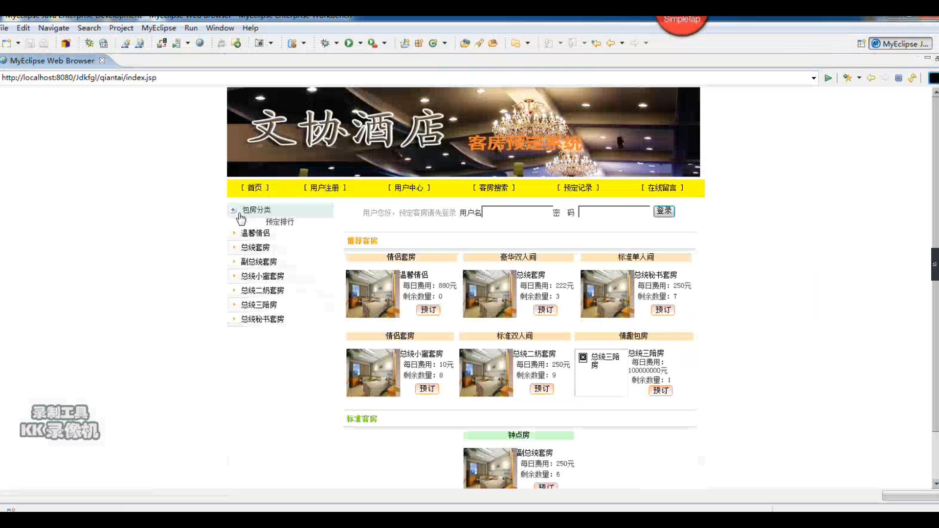Viewport: 939px width, 528px height.
Task: Click the 客房搜索 navigation link
Action: [493, 188]
